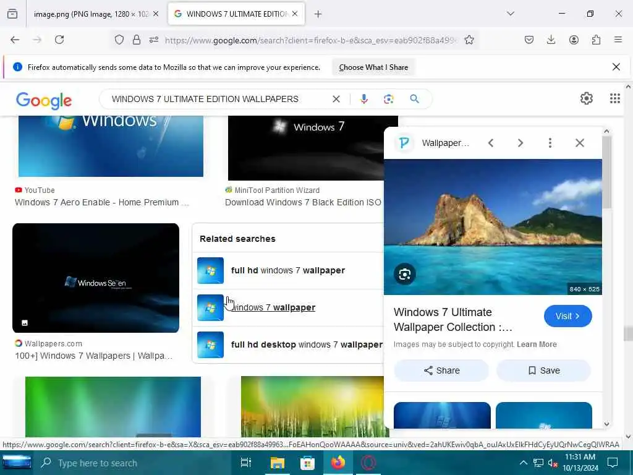View site security padlock info
Screen dimensions: 633x475
137,40
